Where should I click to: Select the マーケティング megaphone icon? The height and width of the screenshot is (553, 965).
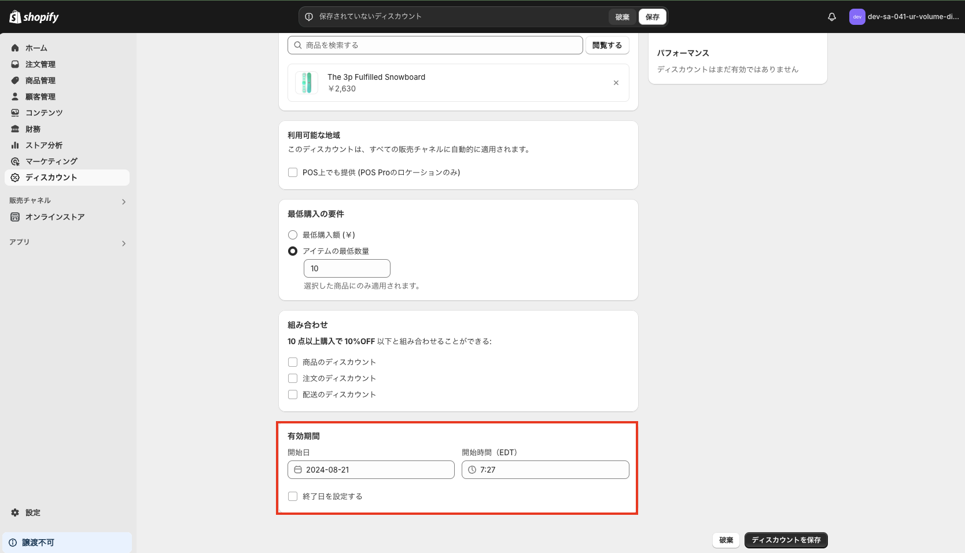[x=14, y=161]
